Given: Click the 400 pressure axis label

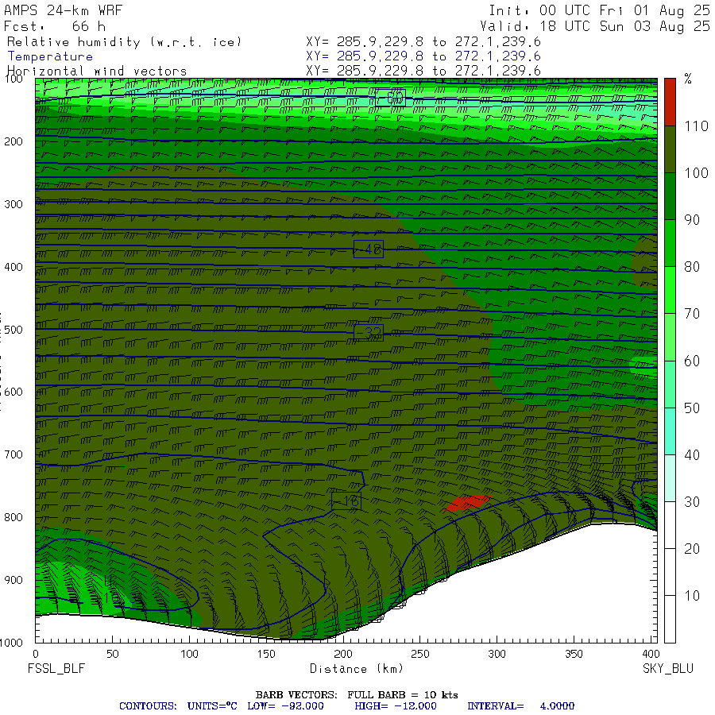Looking at the screenshot, I should tap(14, 267).
